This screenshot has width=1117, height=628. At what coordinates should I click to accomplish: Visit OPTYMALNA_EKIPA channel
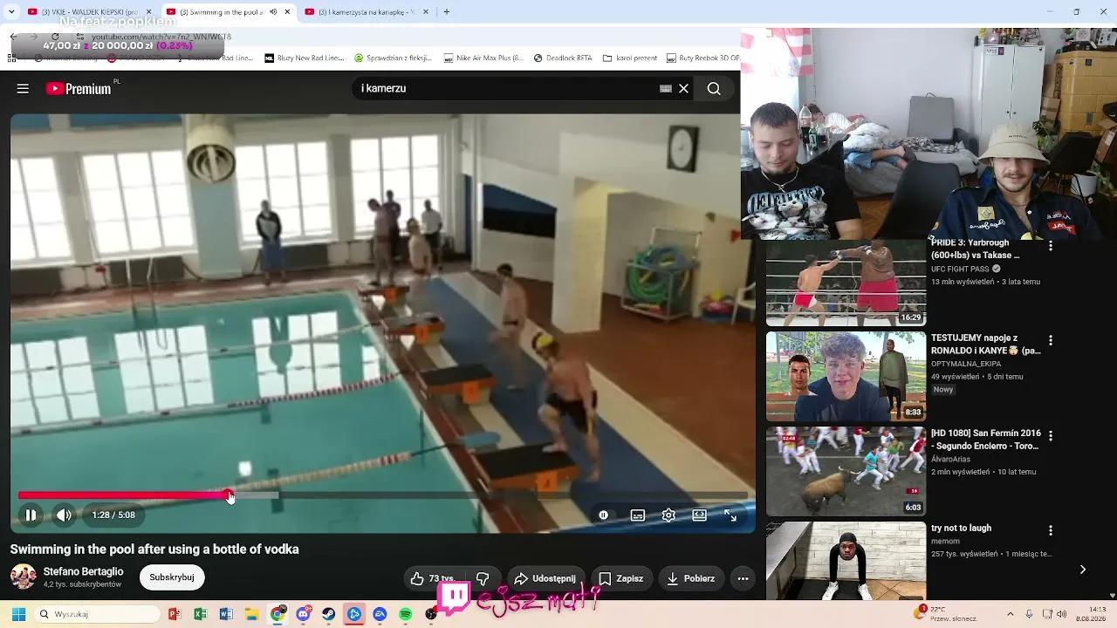pos(967,364)
